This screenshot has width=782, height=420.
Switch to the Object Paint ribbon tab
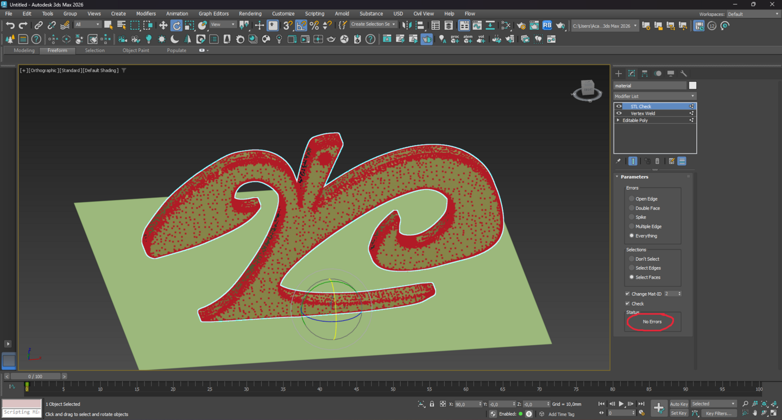[136, 50]
